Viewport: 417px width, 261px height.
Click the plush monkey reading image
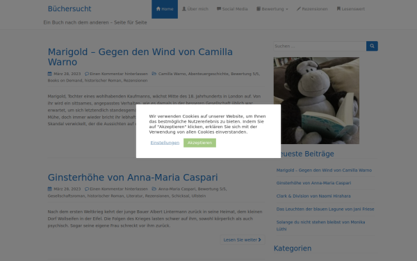click(316, 100)
